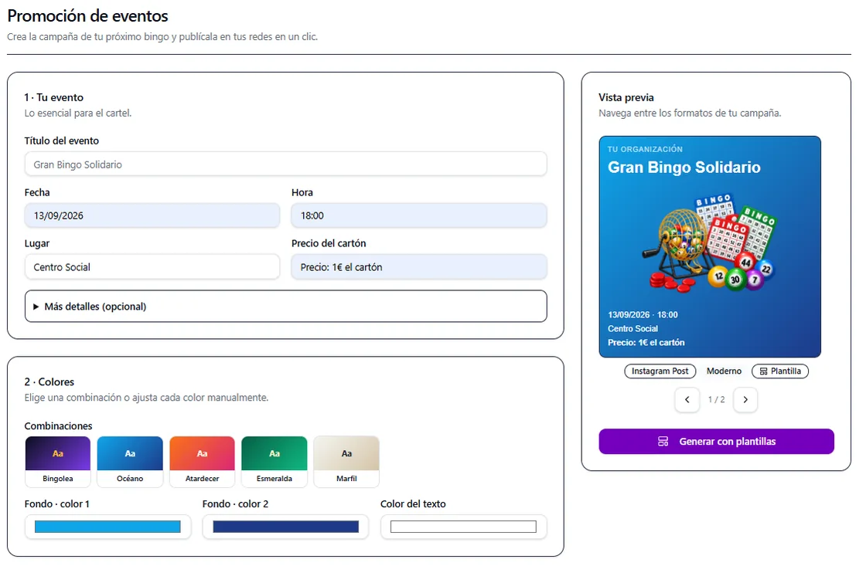This screenshot has width=866, height=566.
Task: Focus the Título del evento field
Action: pos(285,164)
